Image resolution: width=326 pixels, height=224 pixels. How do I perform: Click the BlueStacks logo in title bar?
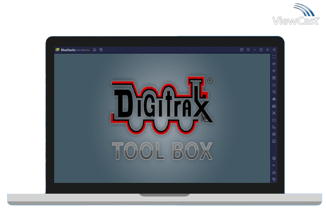57,50
